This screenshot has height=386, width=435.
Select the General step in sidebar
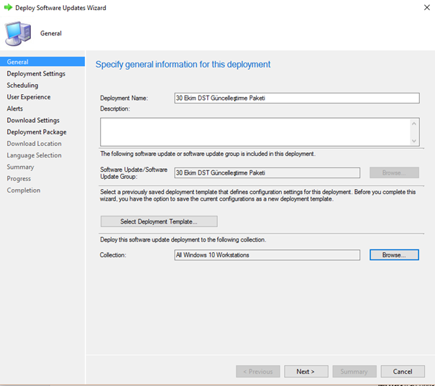(42, 62)
